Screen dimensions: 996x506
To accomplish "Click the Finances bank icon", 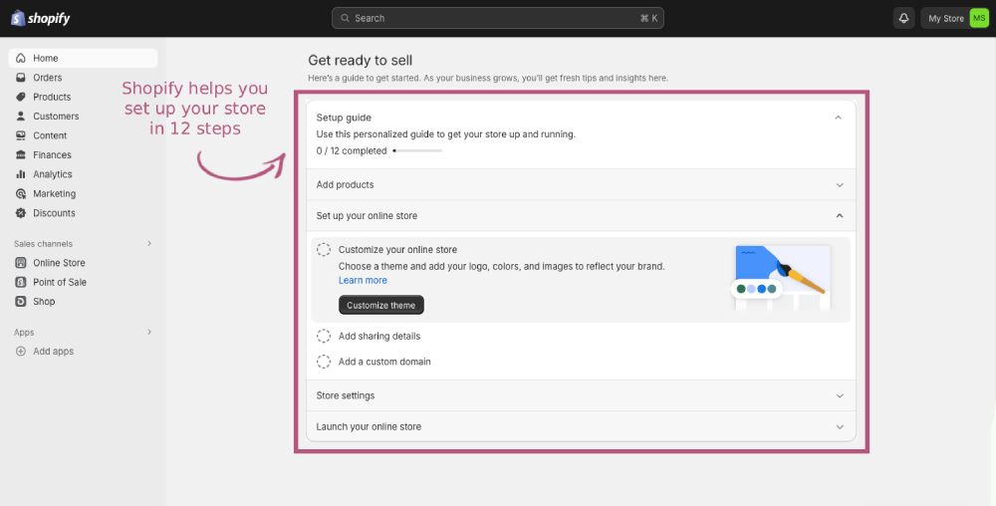I will coord(21,155).
